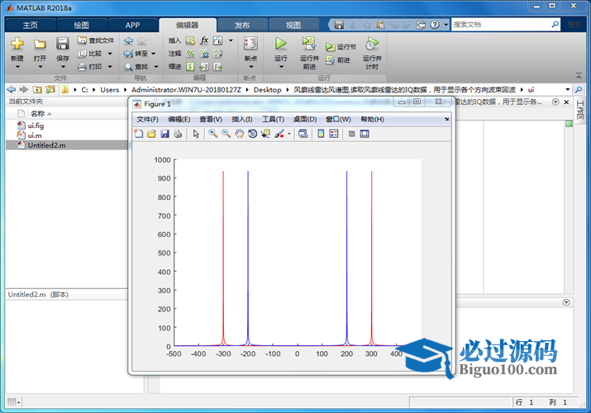Open the 帮助(H) menu in Figure 1
591x413 pixels.
(x=372, y=119)
